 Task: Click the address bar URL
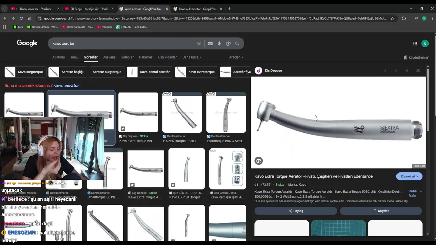215,18
